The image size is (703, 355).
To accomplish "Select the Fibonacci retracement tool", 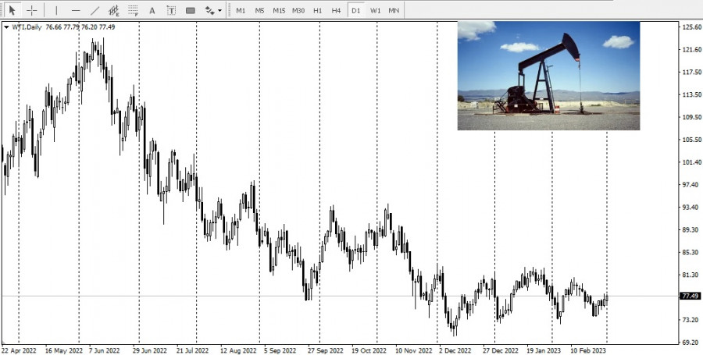I will 133,10.
